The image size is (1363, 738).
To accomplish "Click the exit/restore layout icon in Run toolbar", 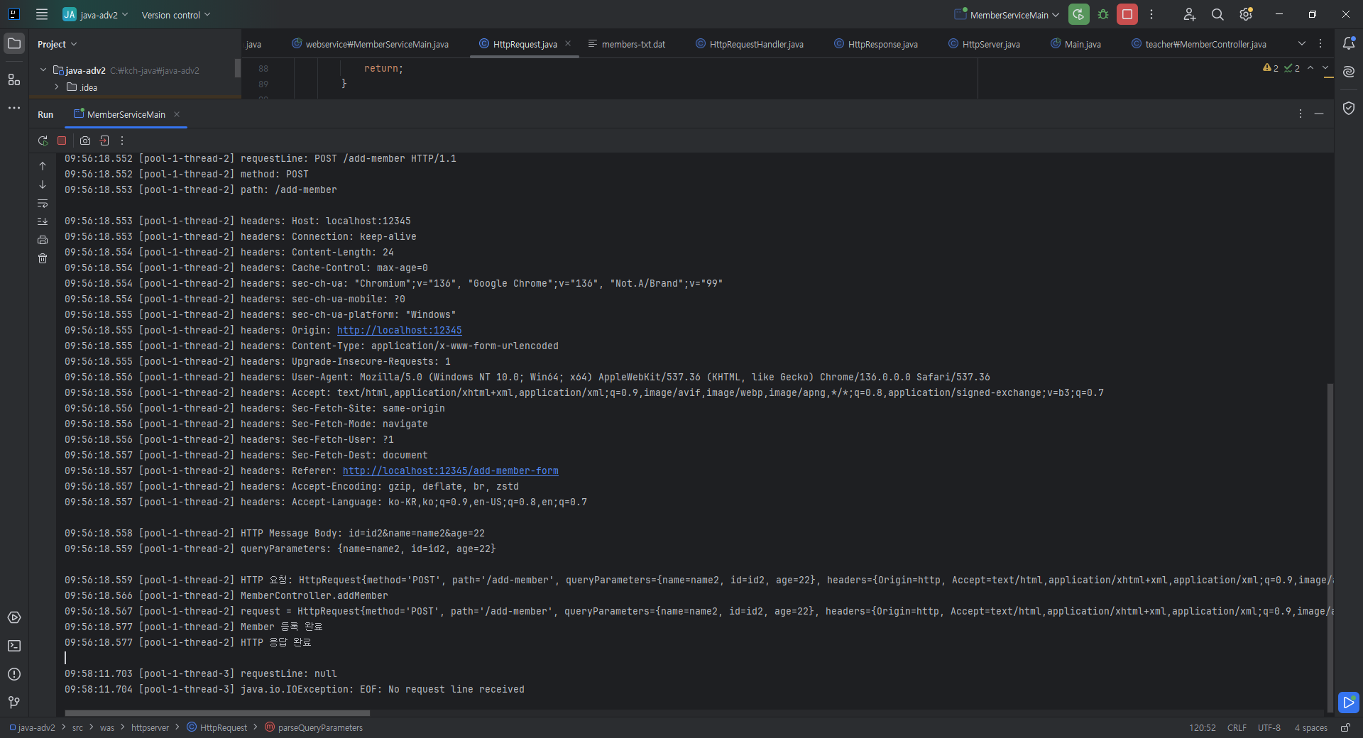I will click(x=104, y=141).
